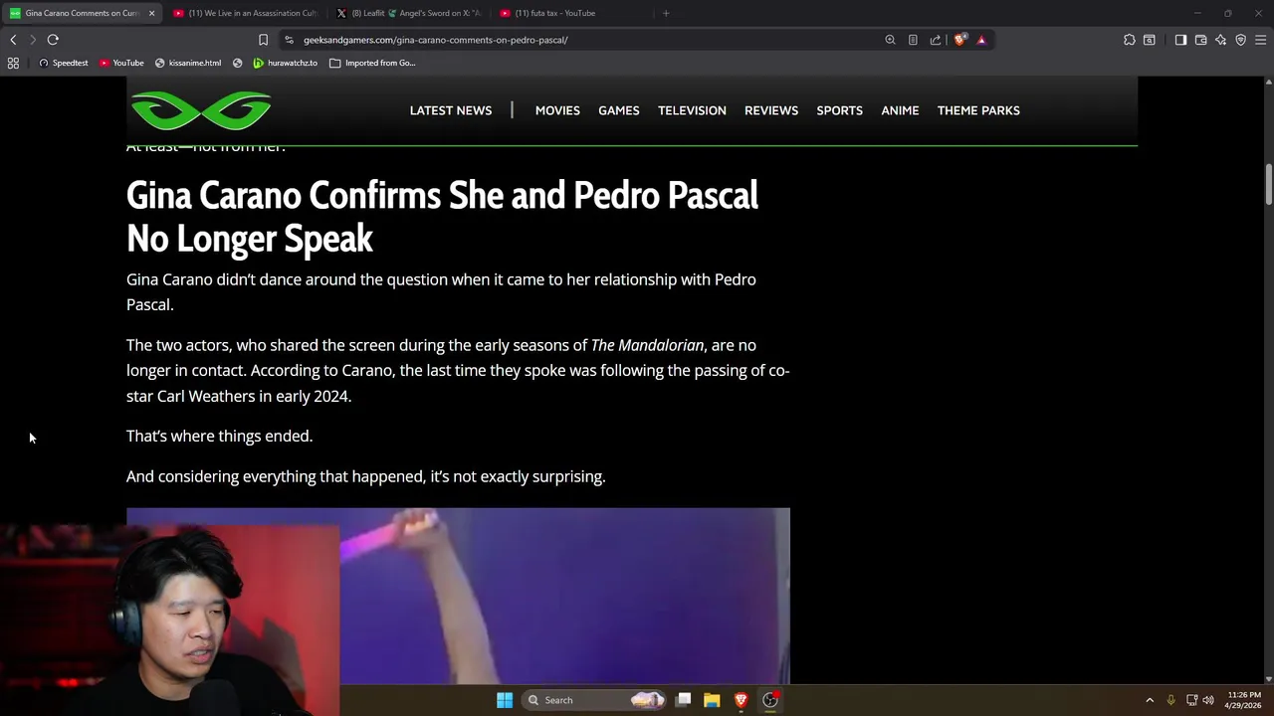Open the SPORTS section
Image resolution: width=1274 pixels, height=716 pixels.
click(x=840, y=110)
